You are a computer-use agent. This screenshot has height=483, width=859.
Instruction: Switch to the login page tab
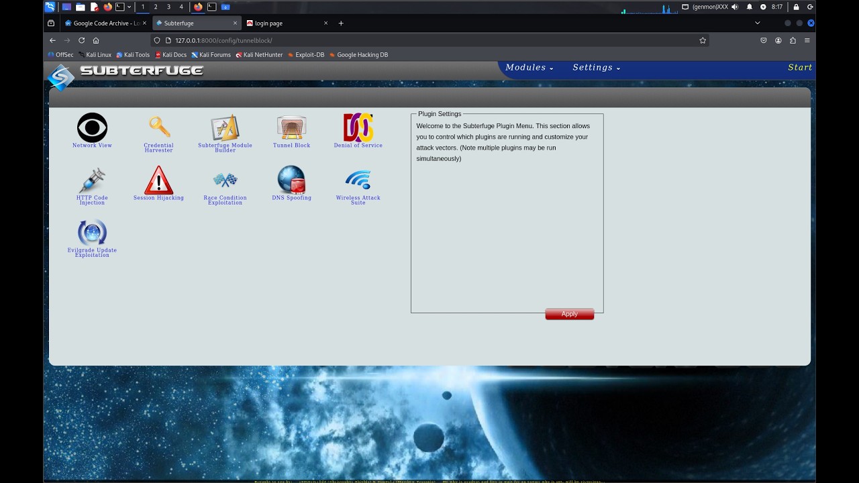tap(287, 23)
